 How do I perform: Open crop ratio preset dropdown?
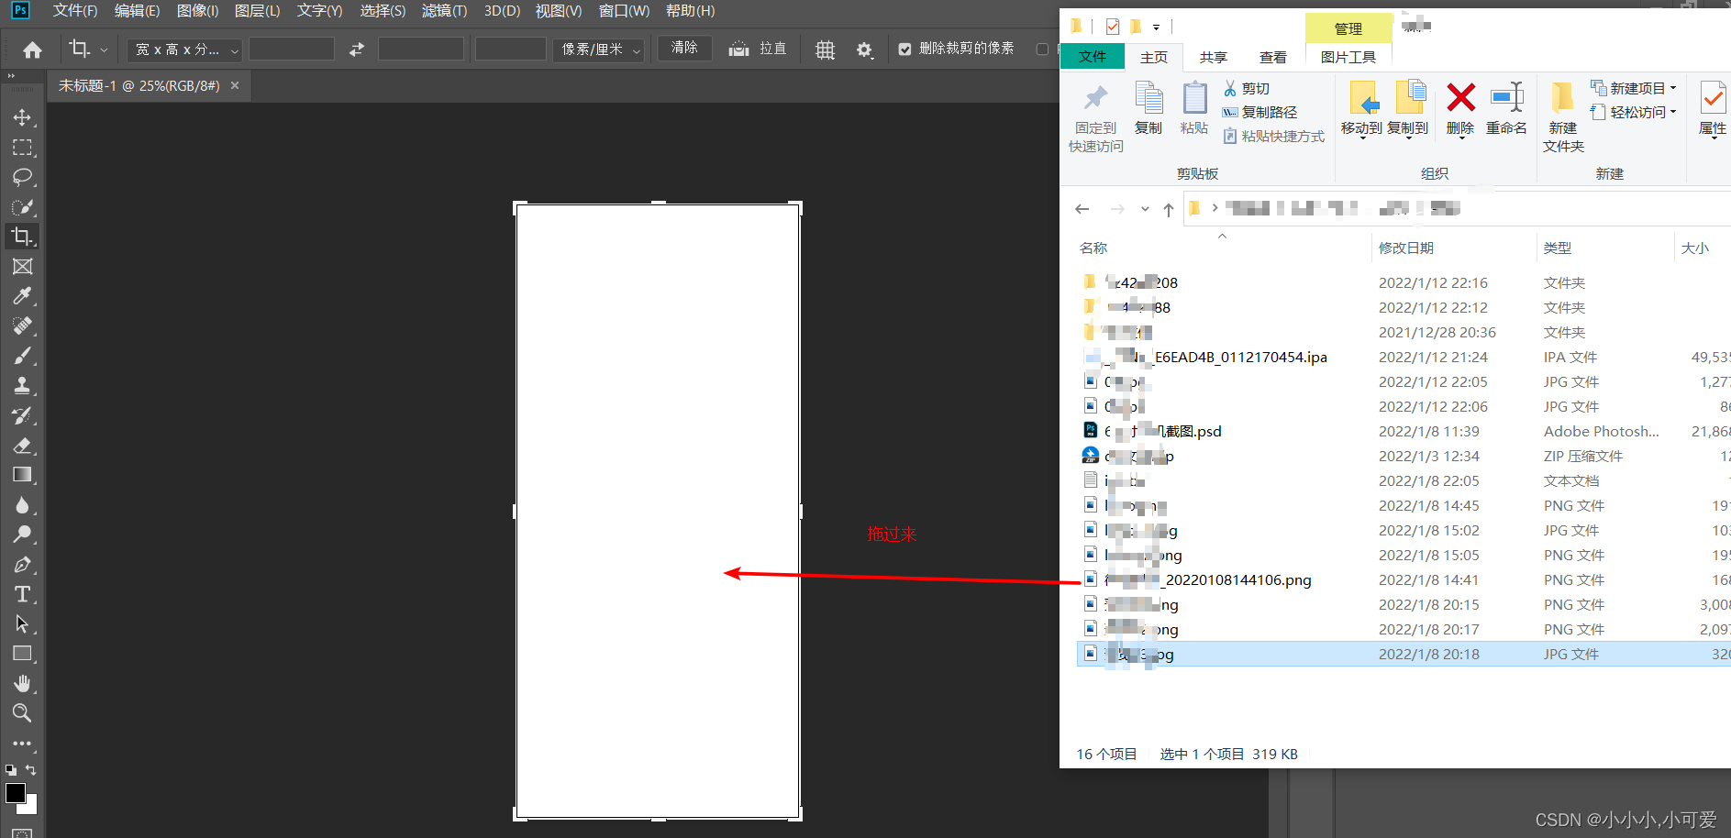click(x=184, y=50)
